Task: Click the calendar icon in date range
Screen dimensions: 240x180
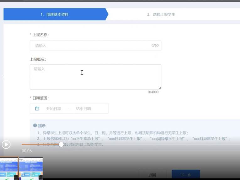Action: click(x=37, y=109)
